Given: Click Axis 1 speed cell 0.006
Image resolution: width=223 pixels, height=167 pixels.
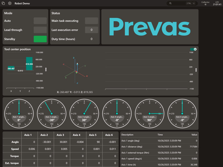Looking at the screenshot, I should (29, 149).
